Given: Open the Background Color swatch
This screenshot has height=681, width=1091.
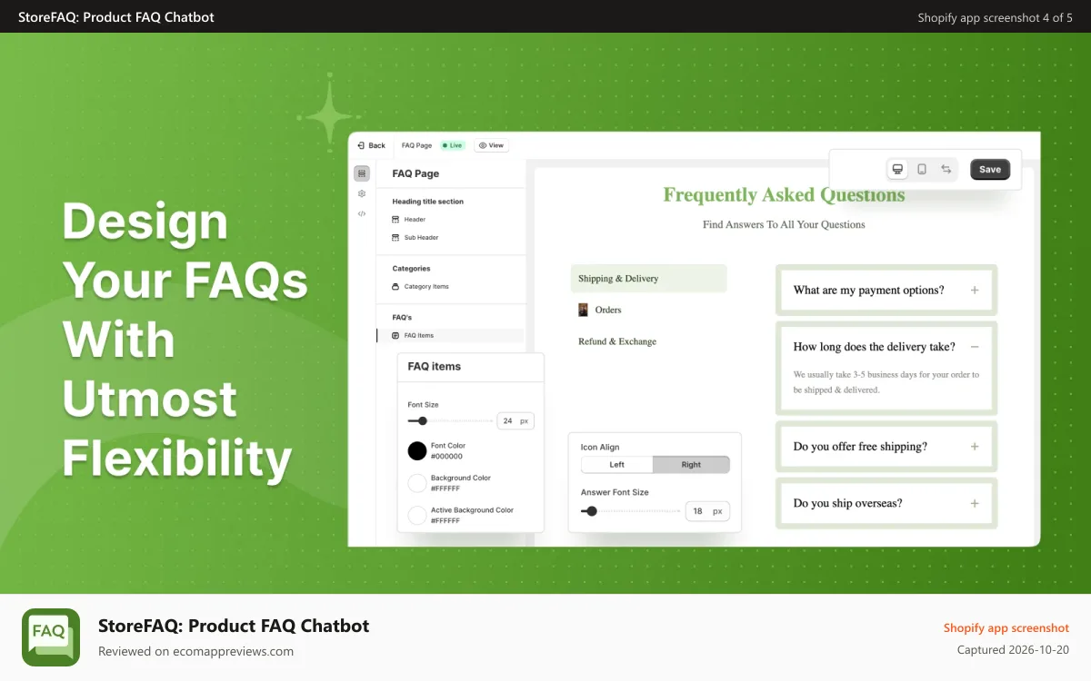Looking at the screenshot, I should (x=417, y=483).
